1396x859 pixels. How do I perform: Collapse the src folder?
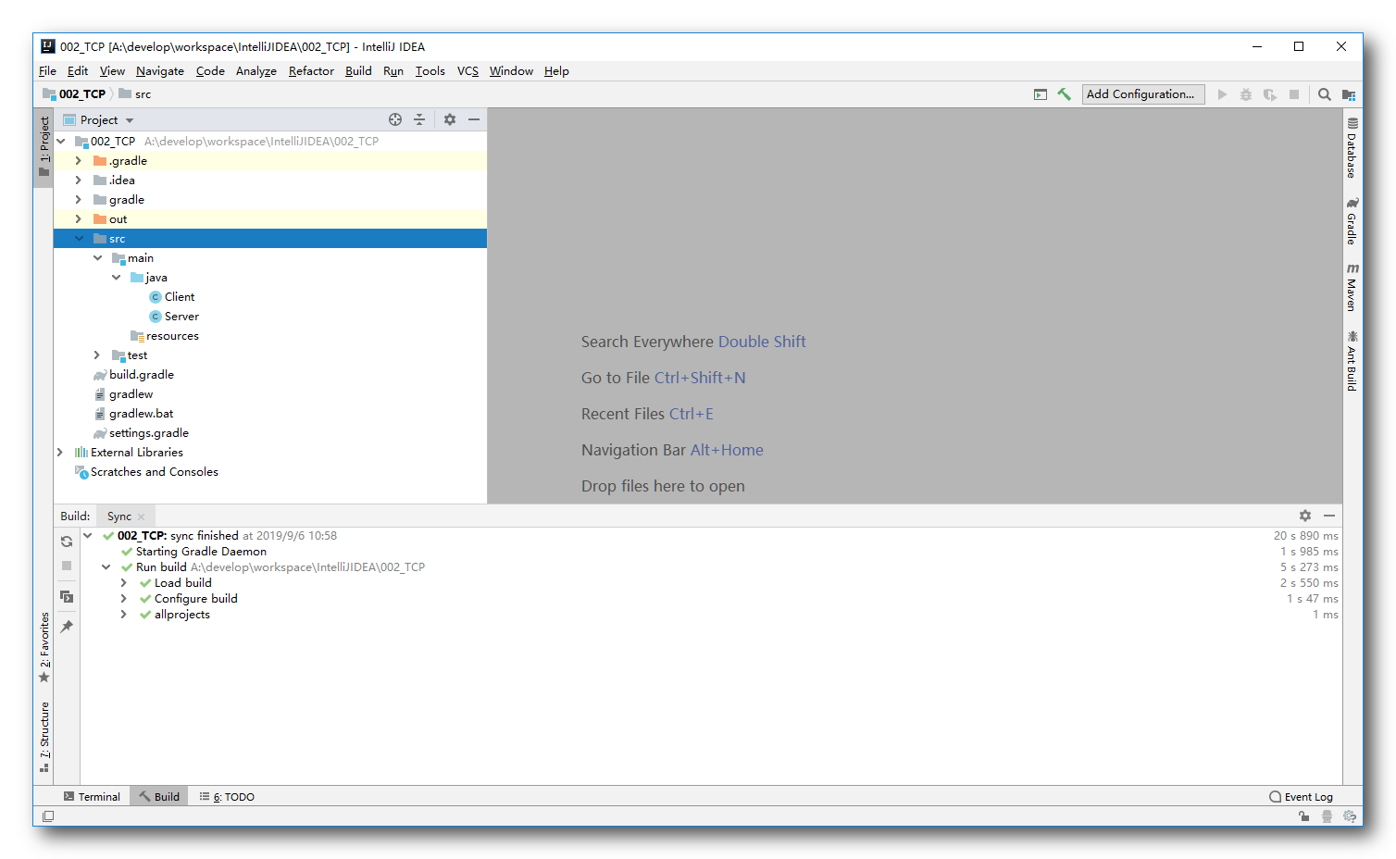79,239
